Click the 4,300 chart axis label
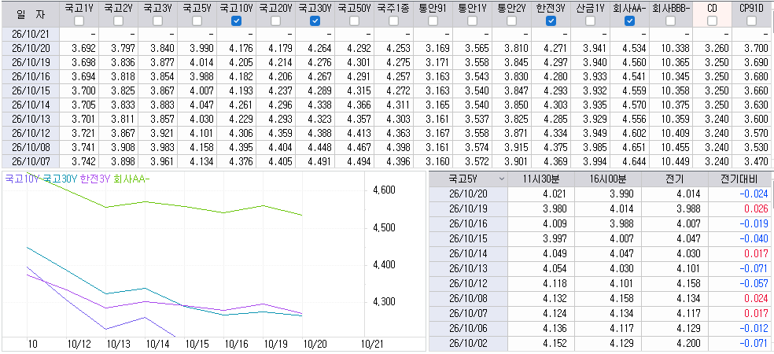This screenshot has height=354, width=774. click(x=382, y=301)
